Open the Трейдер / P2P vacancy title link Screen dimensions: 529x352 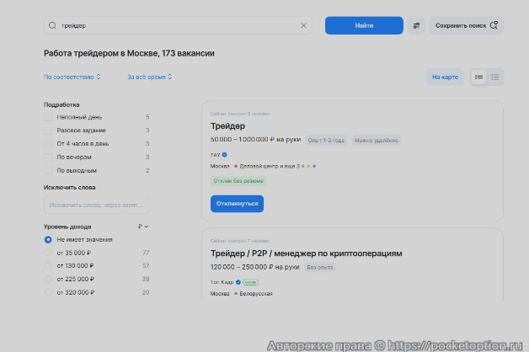point(306,253)
